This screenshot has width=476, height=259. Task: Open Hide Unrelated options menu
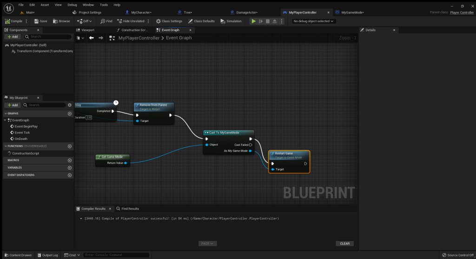(x=148, y=21)
